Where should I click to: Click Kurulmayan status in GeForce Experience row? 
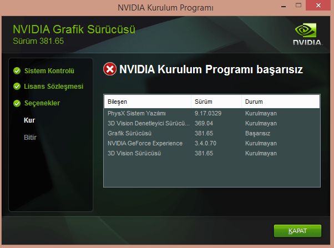pyautogui.click(x=261, y=143)
